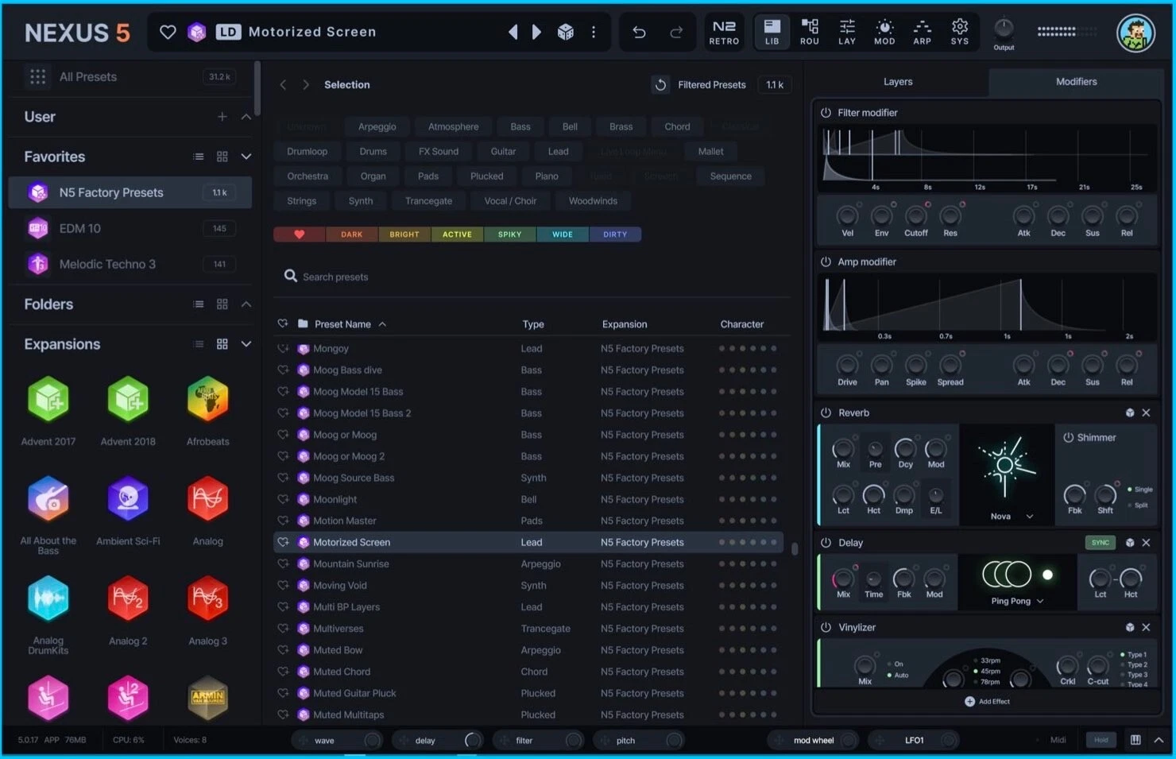Go forward in selection with right chevron
The image size is (1176, 759).
click(306, 84)
